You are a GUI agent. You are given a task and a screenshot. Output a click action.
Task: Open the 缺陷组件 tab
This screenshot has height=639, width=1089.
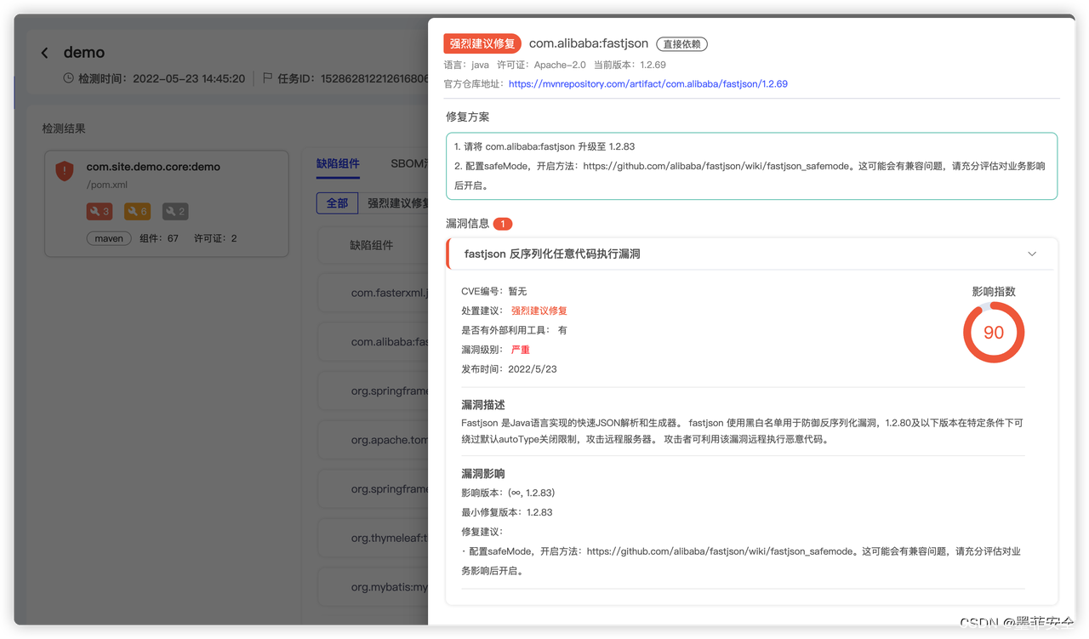(x=338, y=163)
